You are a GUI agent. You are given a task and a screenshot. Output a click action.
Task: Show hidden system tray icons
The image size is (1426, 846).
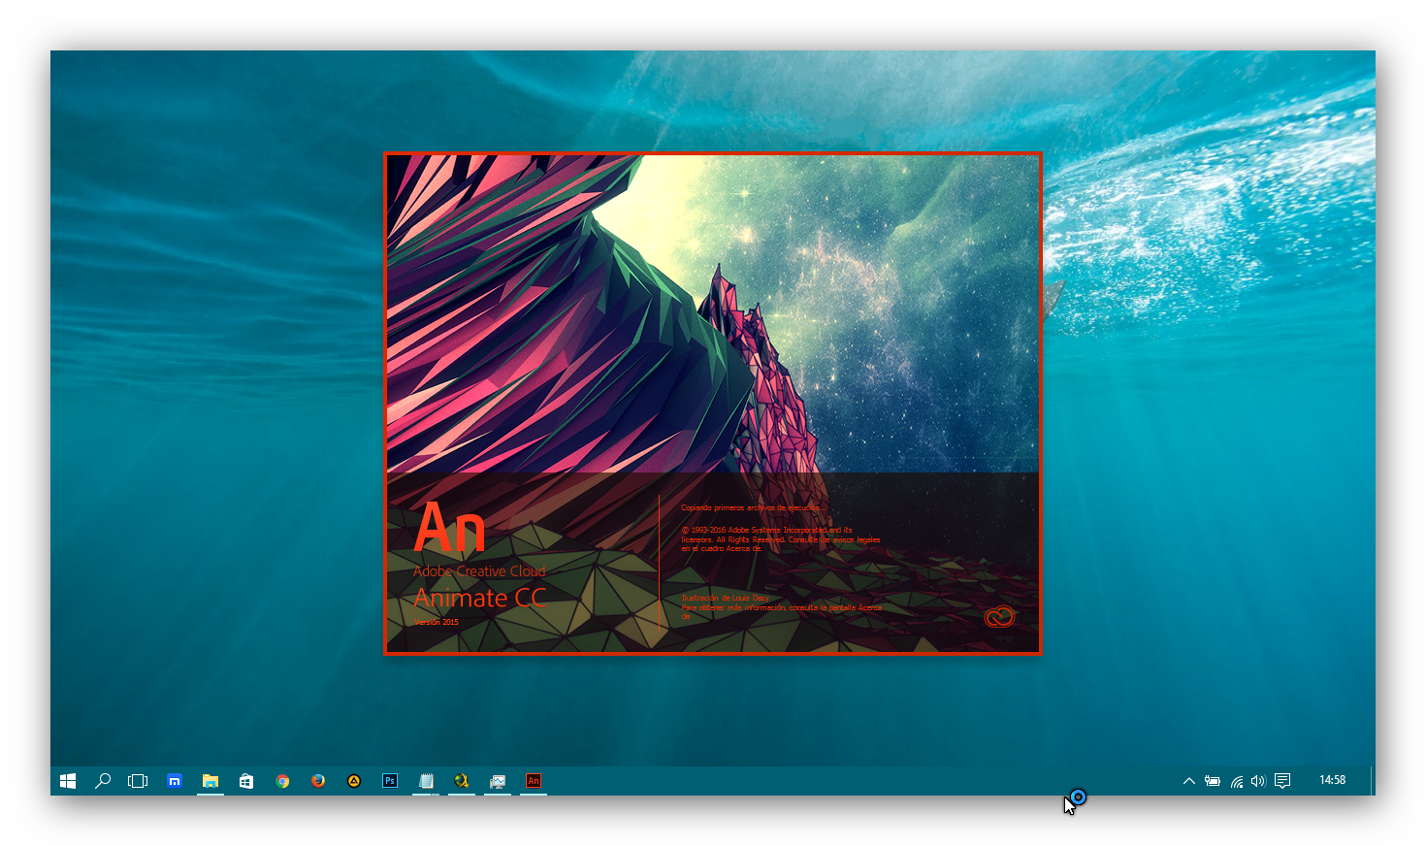point(1189,781)
